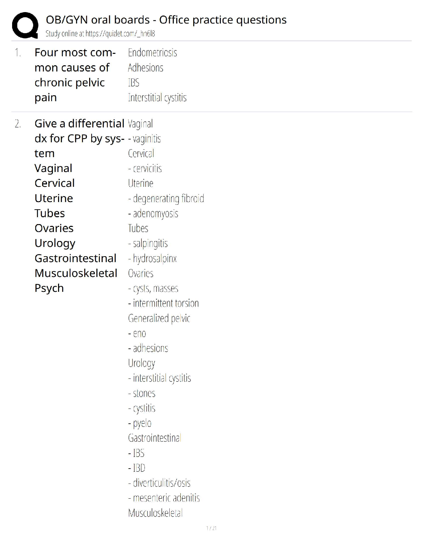423x547 pixels.
Task: Click the question number 1 marker
Action: click(x=18, y=52)
